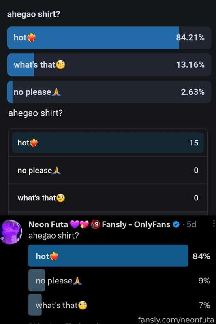
Task: Select the 'hot' option at 84.21%
Action: tap(109, 38)
